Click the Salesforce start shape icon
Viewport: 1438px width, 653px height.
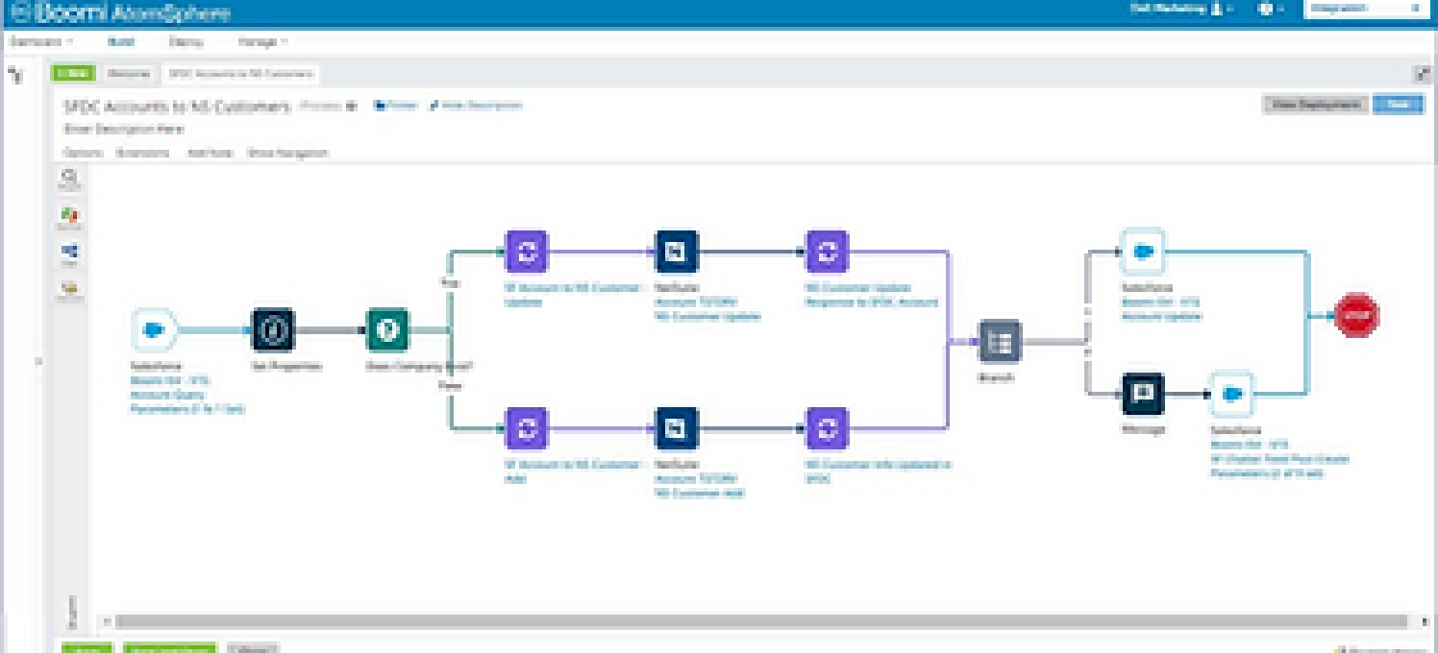pyautogui.click(x=153, y=330)
